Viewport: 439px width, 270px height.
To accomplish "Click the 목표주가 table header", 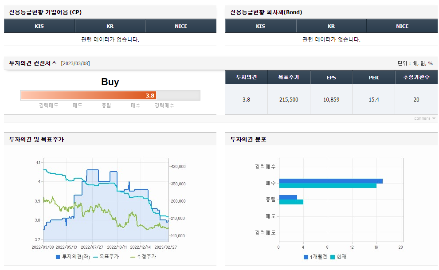I will [289, 77].
